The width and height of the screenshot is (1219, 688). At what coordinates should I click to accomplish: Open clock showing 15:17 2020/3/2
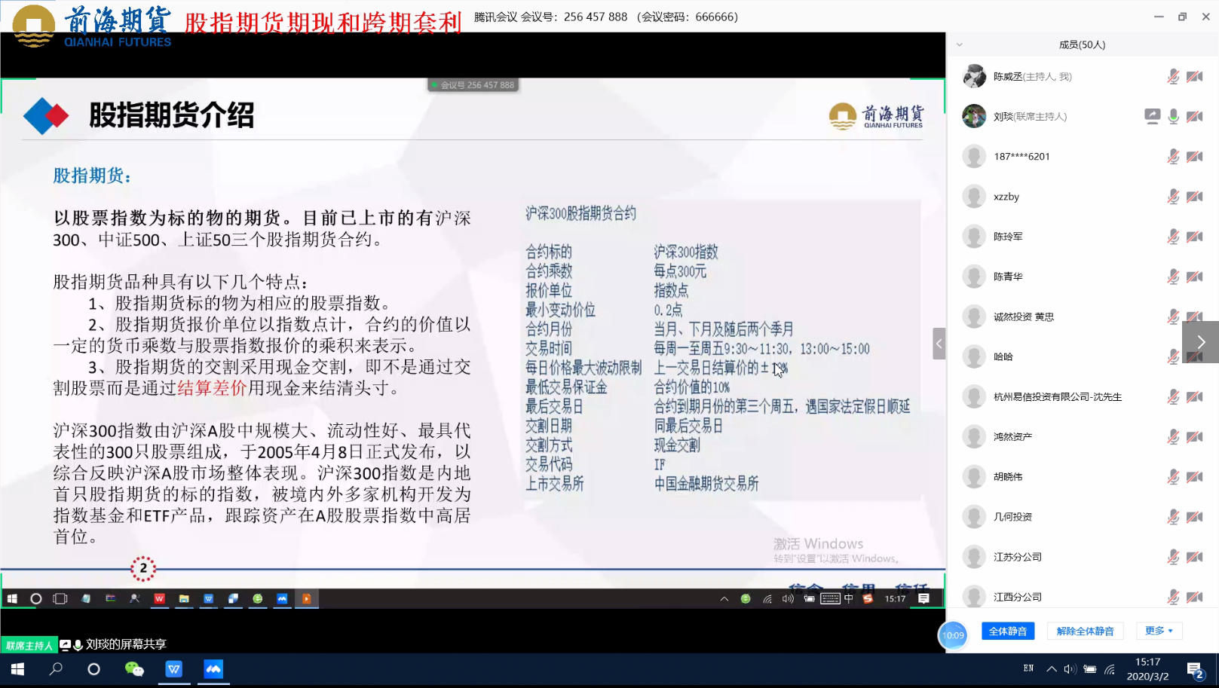point(1147,669)
